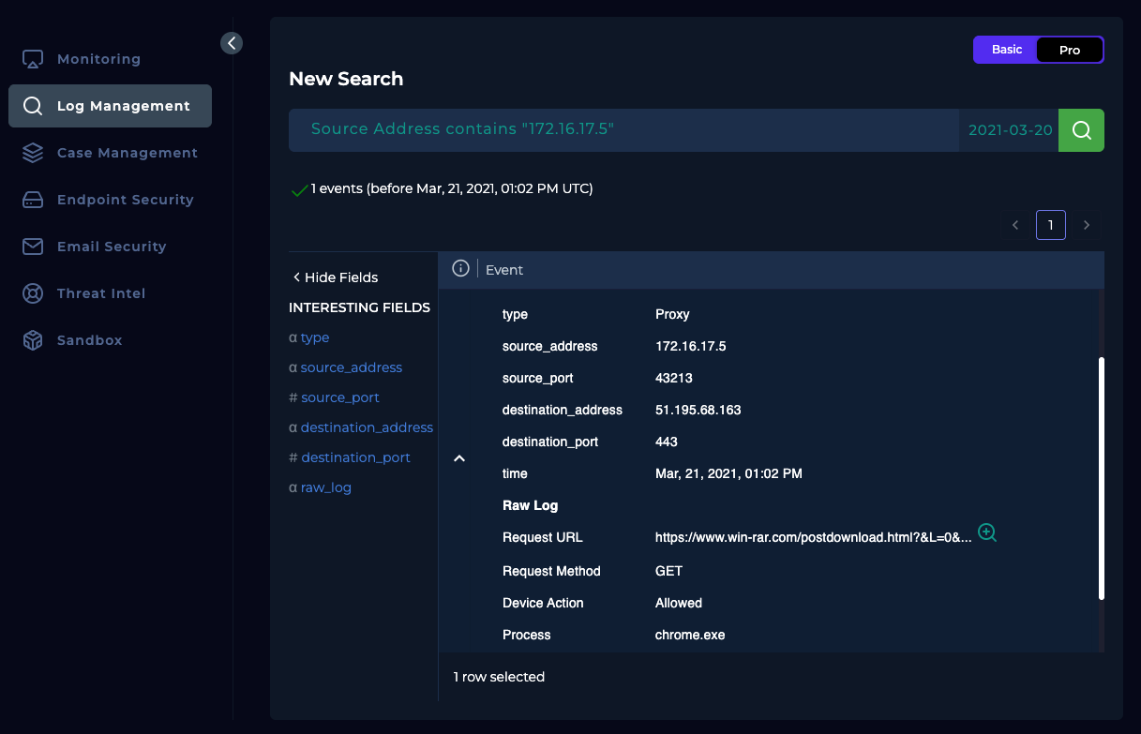The width and height of the screenshot is (1141, 734).
Task: Open the Sandbox page
Action: click(89, 340)
